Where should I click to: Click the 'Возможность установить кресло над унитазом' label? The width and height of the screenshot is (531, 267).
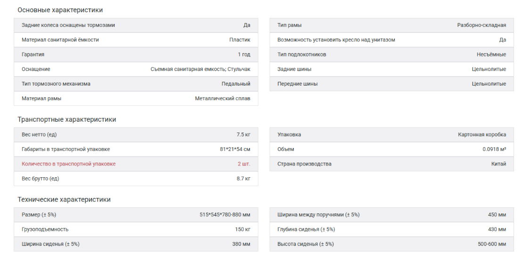point(336,40)
